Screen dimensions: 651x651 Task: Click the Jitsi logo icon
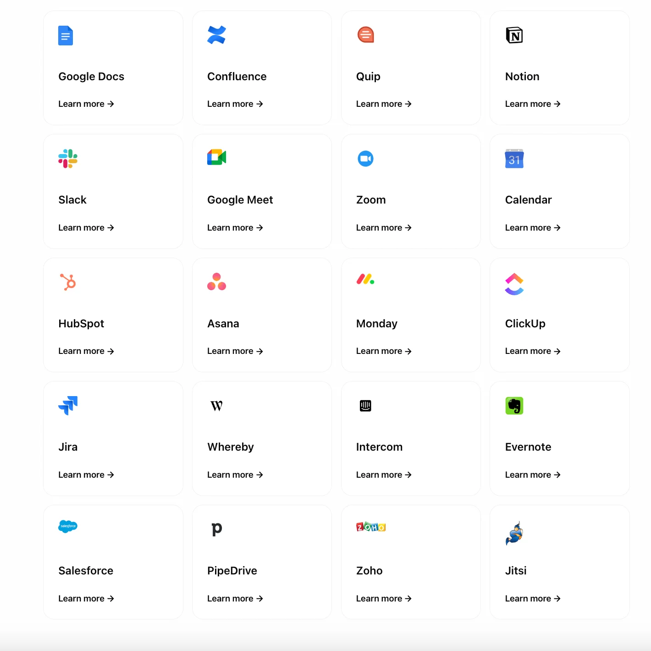tap(514, 533)
